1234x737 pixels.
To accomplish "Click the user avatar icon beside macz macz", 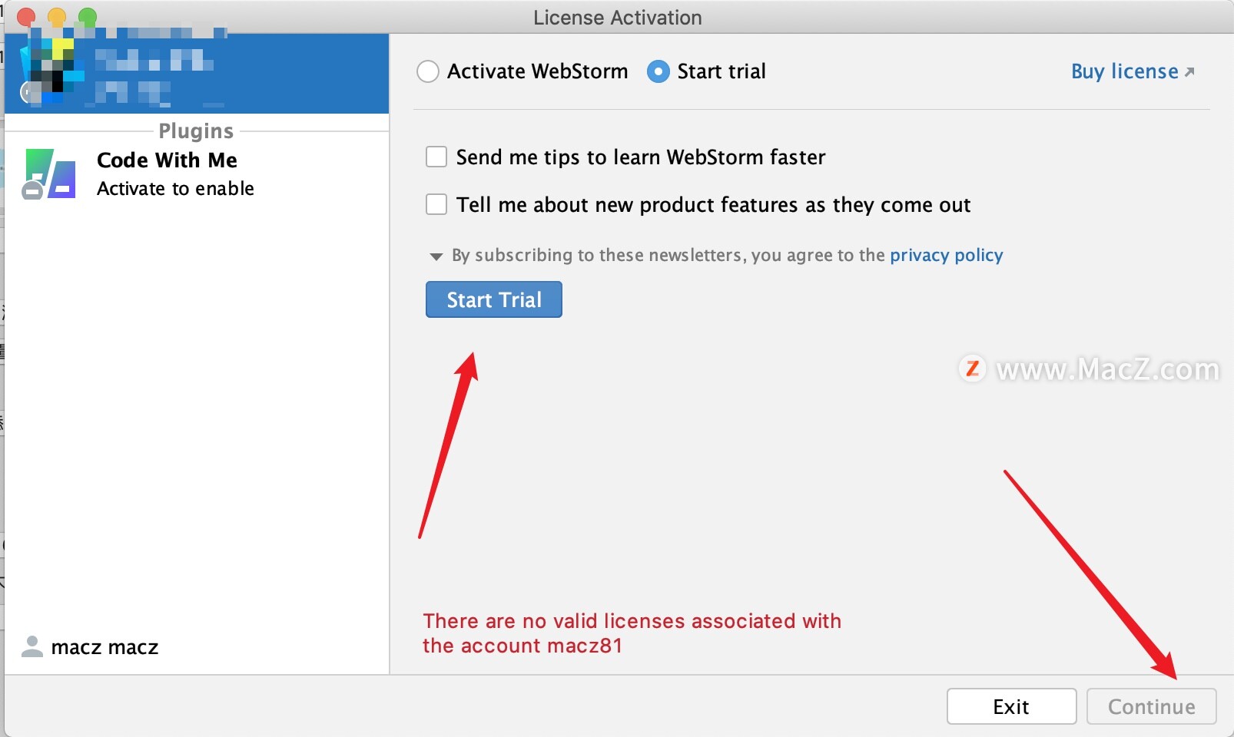I will (32, 647).
